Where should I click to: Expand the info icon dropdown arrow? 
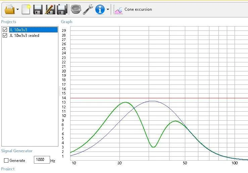(x=108, y=9)
